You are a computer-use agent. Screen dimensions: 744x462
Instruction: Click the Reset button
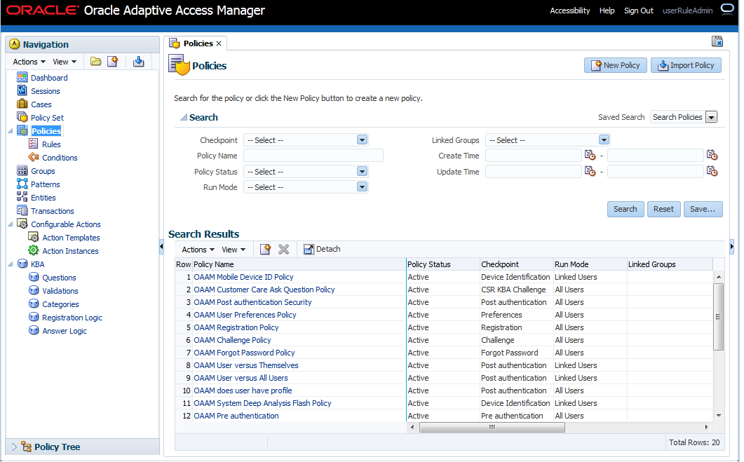(x=663, y=209)
